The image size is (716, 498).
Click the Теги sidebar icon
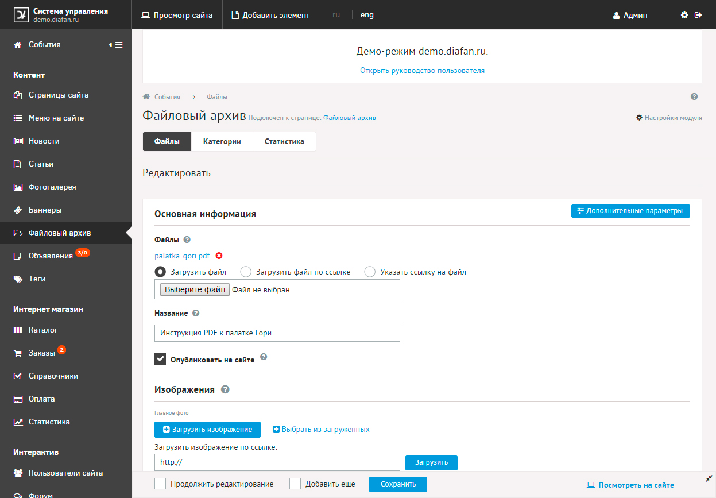click(x=18, y=279)
